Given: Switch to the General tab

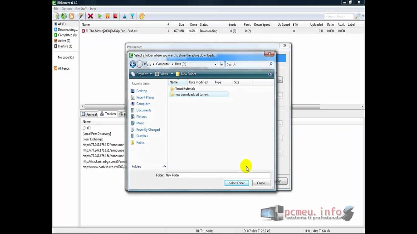Looking at the screenshot, I should [x=89, y=114].
